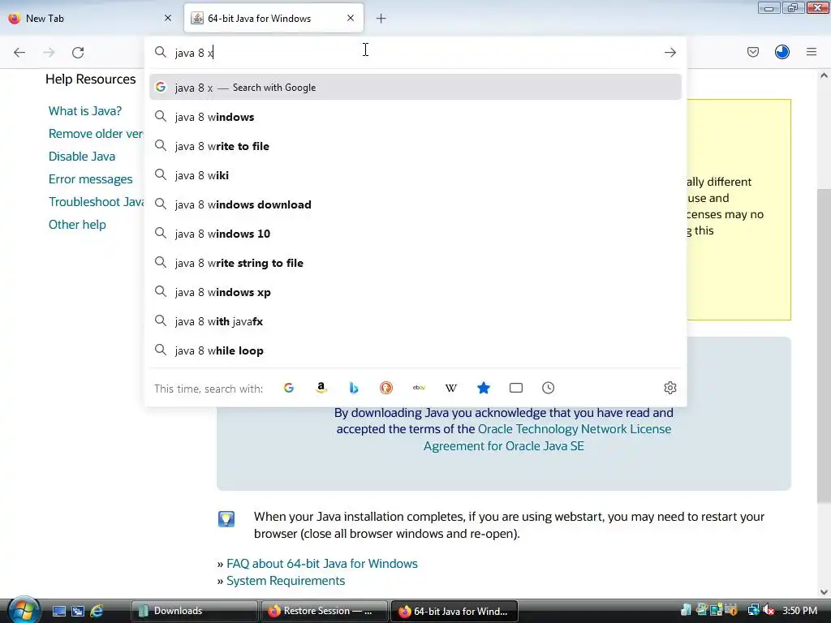Viewport: 831px width, 623px height.
Task: Click the muted volume tray icon
Action: (x=769, y=611)
